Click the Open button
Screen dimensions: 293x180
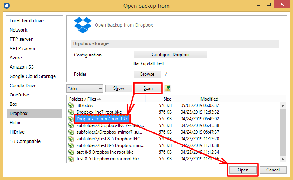click(243, 170)
